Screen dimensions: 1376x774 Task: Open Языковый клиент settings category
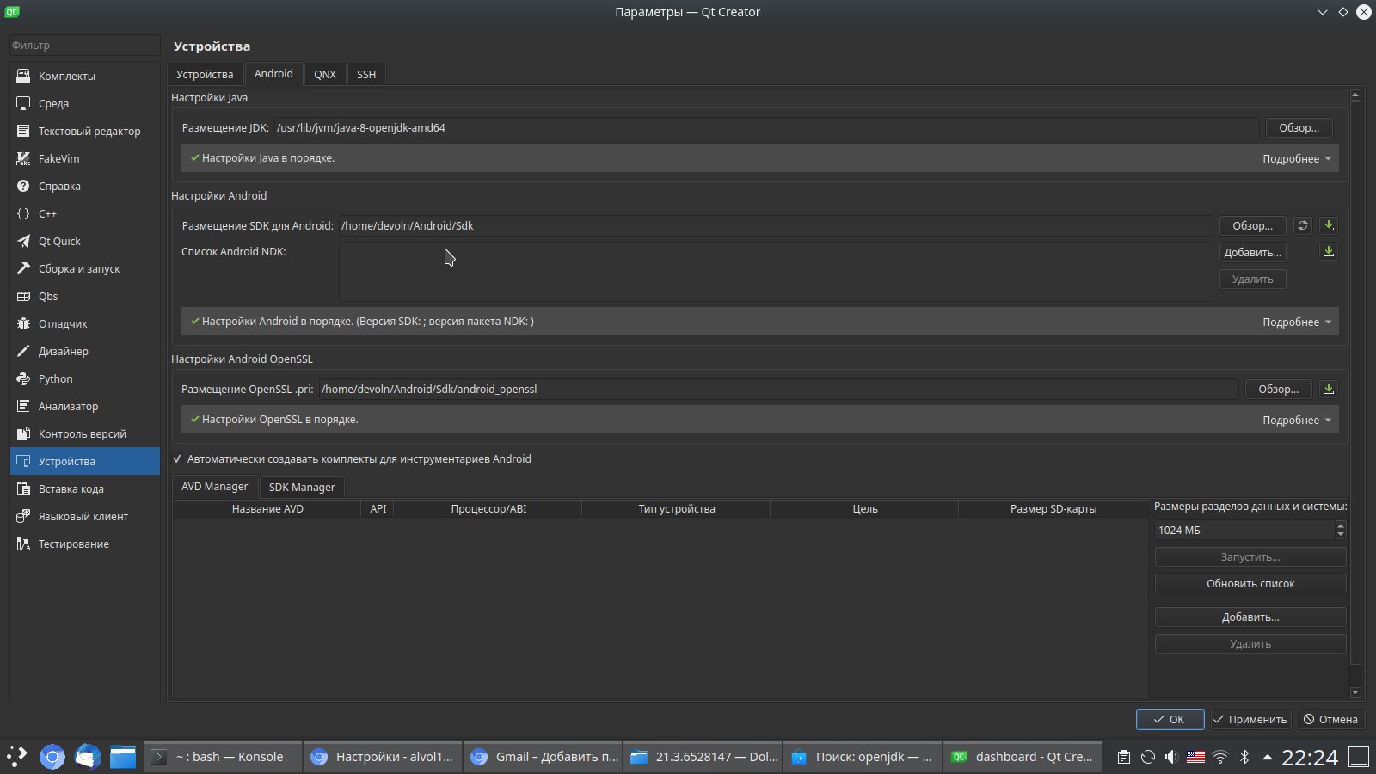tap(85, 516)
